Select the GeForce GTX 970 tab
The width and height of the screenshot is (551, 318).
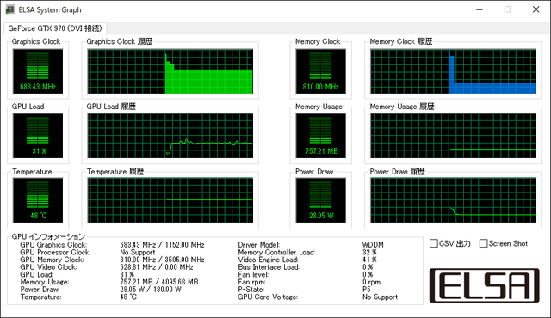[55, 28]
